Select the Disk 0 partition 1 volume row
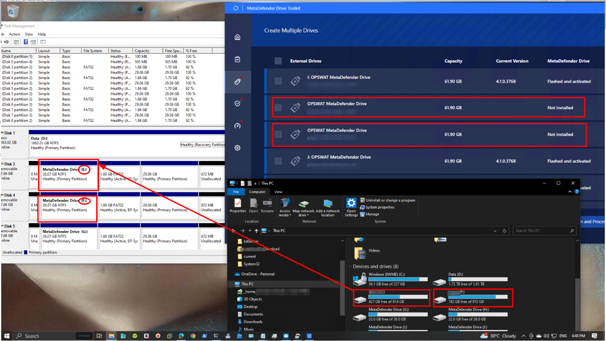 tap(99, 57)
